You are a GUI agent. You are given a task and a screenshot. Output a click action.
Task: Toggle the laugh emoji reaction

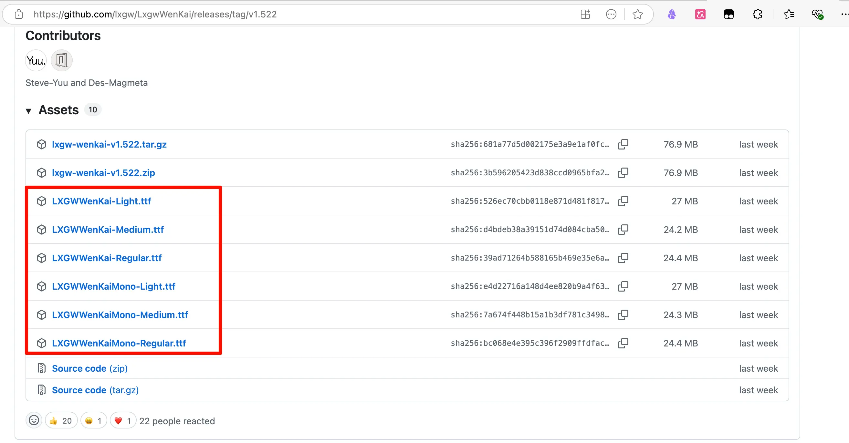point(94,421)
